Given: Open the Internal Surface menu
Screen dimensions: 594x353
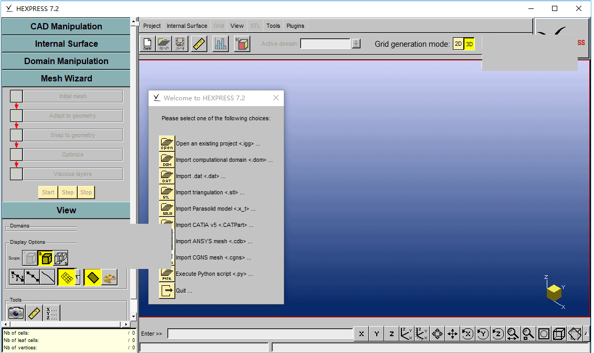Looking at the screenshot, I should coord(187,26).
